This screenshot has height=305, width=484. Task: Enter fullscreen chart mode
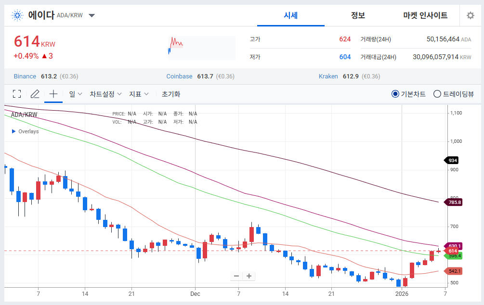coord(16,93)
